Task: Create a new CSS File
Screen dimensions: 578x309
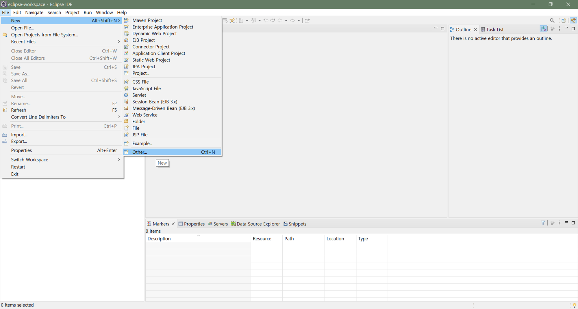Action: [172, 82]
